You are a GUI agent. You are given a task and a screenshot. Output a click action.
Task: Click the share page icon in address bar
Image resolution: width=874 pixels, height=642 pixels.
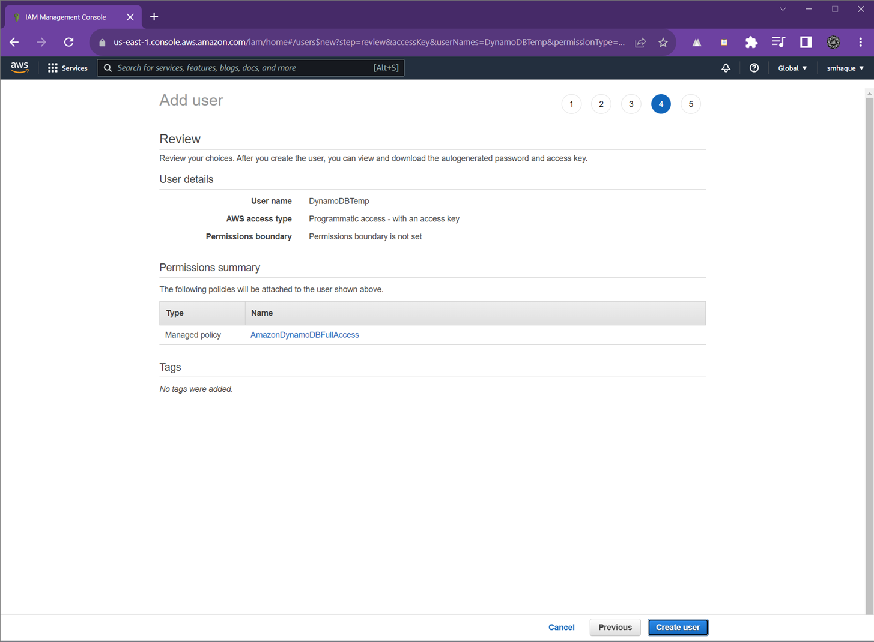click(640, 43)
